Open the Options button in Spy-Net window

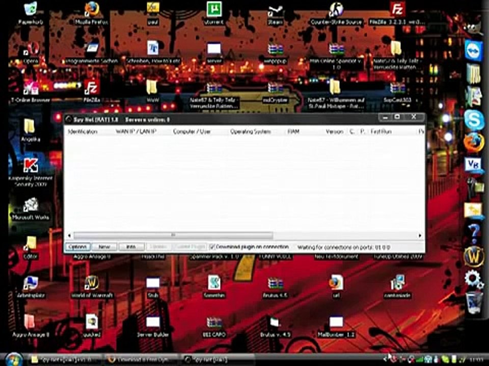click(x=77, y=247)
